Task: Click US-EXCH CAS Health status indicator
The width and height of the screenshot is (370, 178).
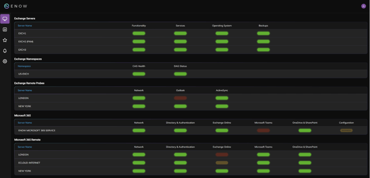Action: 139,74
